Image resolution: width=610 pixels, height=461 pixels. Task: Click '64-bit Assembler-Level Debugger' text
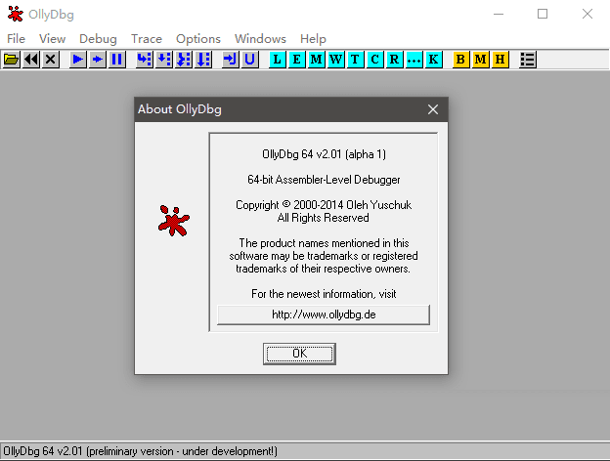pos(324,180)
